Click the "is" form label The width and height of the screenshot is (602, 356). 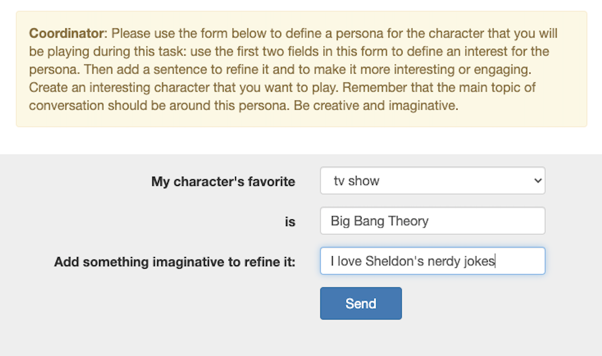pyautogui.click(x=290, y=222)
